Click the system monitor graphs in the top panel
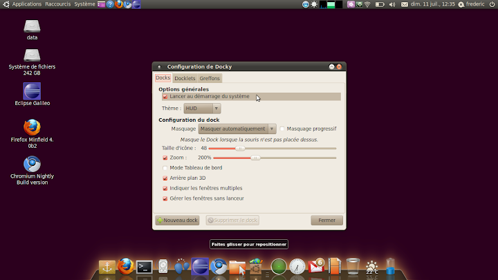This screenshot has width=498, height=280. click(331, 4)
